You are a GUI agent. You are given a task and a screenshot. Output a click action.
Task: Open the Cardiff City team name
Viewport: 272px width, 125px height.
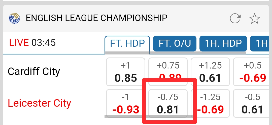click(34, 72)
